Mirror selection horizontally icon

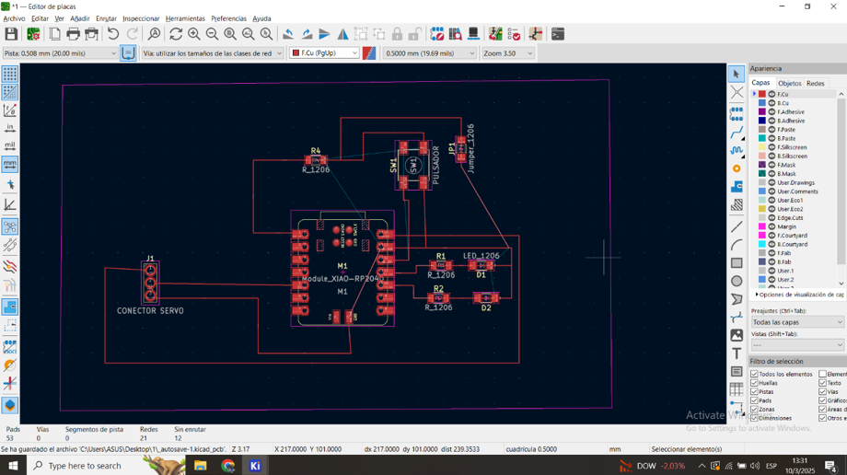pos(342,34)
